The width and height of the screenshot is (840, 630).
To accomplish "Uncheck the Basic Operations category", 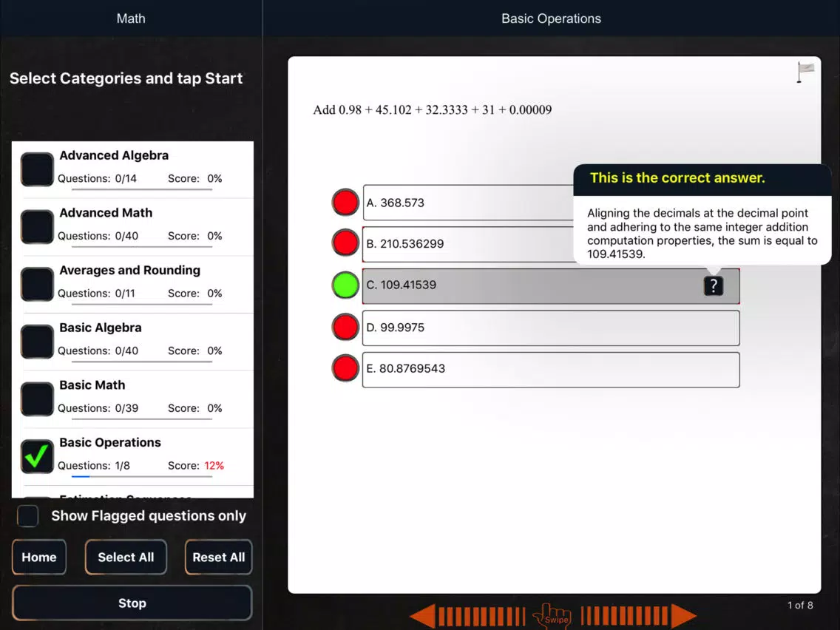I will click(37, 456).
